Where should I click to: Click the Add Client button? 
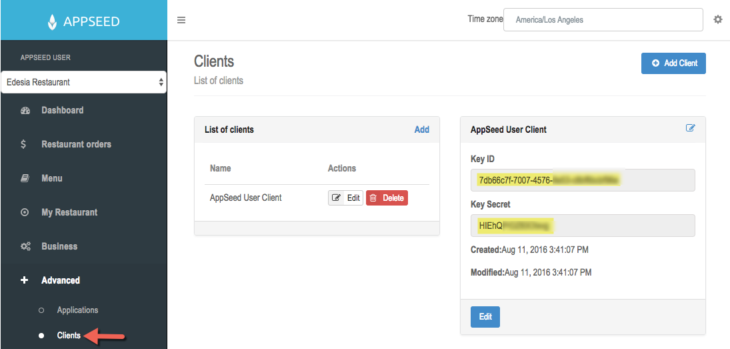coord(673,63)
